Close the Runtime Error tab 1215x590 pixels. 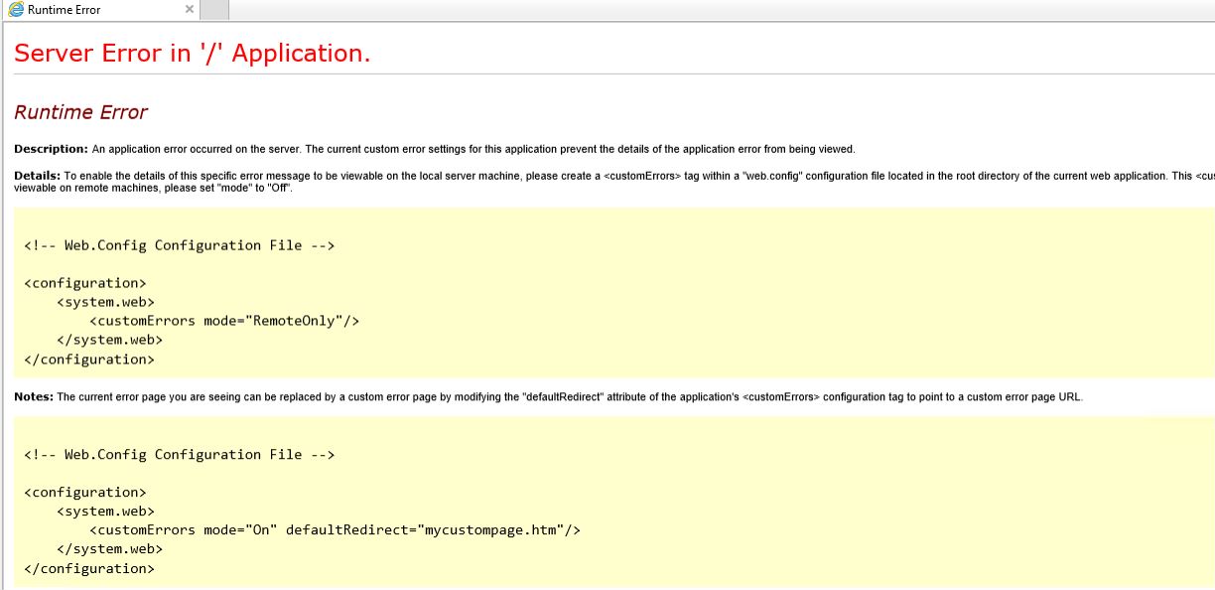point(190,10)
